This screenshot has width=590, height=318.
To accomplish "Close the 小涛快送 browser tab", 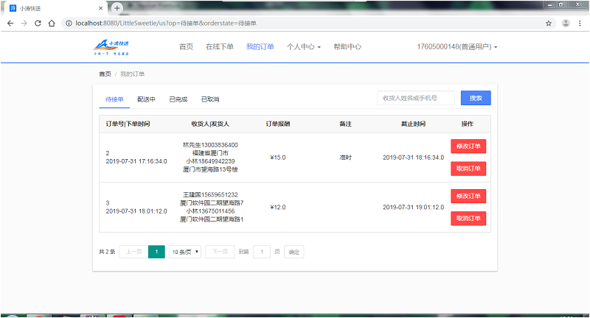I will (x=100, y=8).
